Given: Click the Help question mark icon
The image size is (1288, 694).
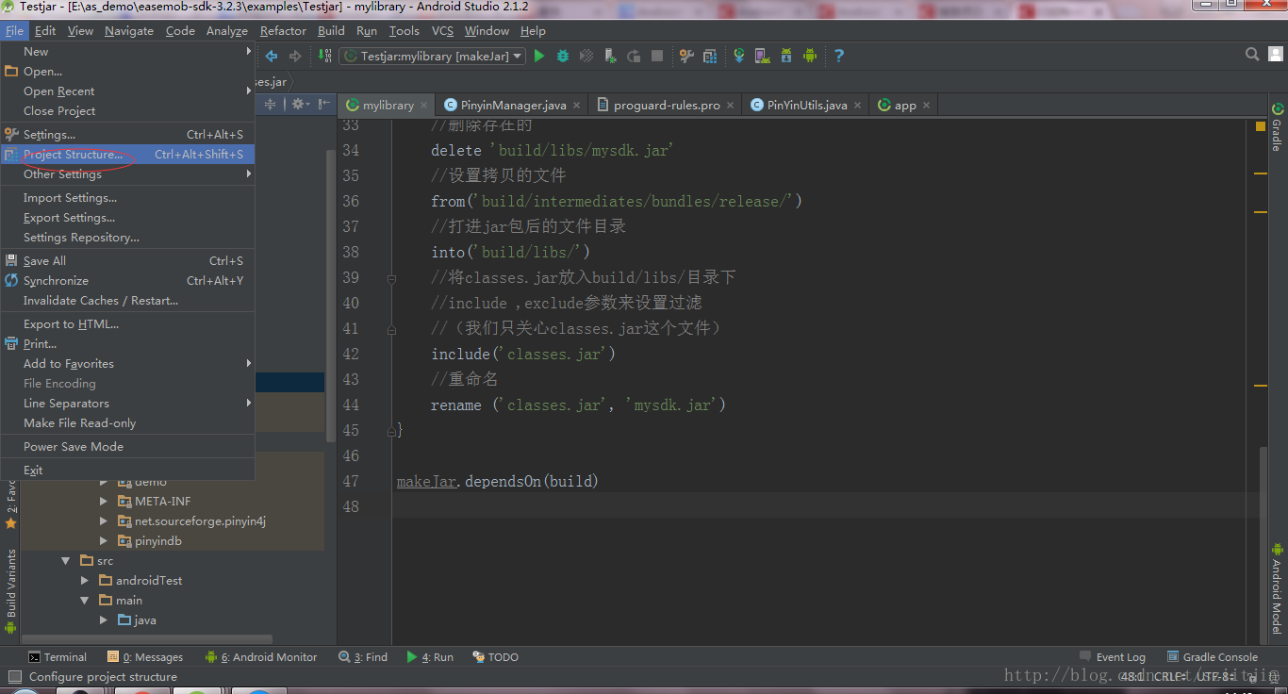Looking at the screenshot, I should (x=839, y=56).
